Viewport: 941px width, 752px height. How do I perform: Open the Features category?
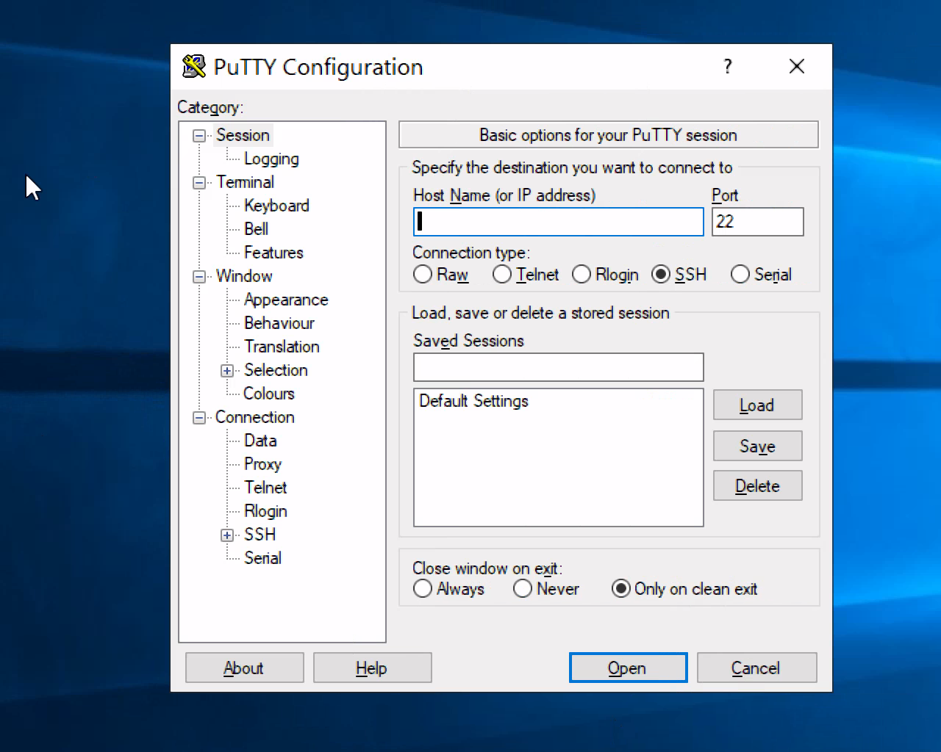click(x=273, y=253)
